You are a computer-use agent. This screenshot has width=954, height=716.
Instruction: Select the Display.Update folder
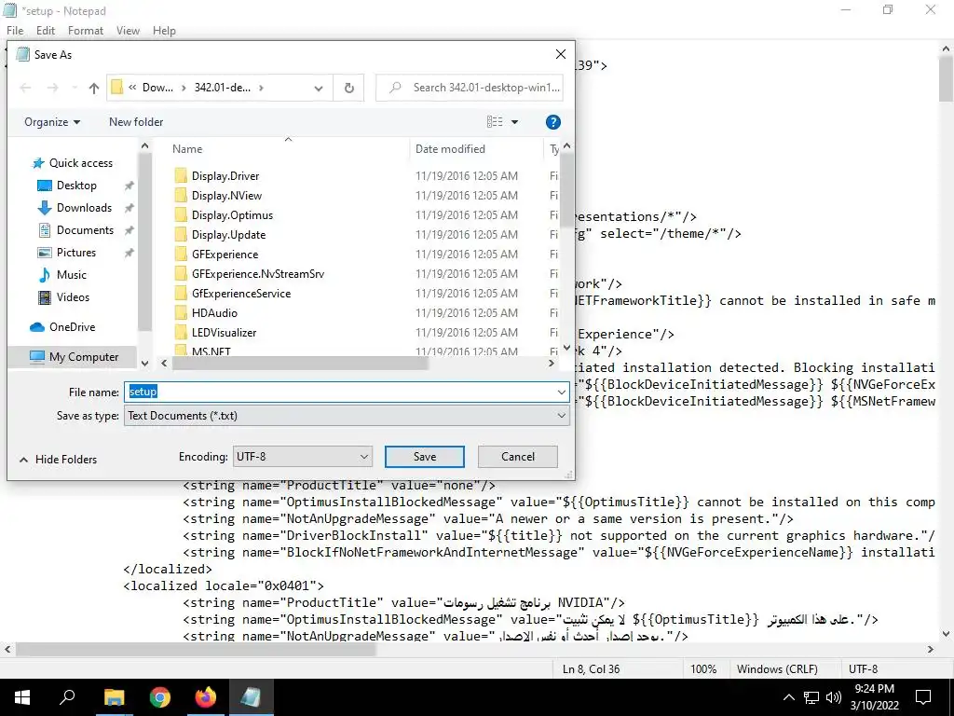tap(228, 234)
